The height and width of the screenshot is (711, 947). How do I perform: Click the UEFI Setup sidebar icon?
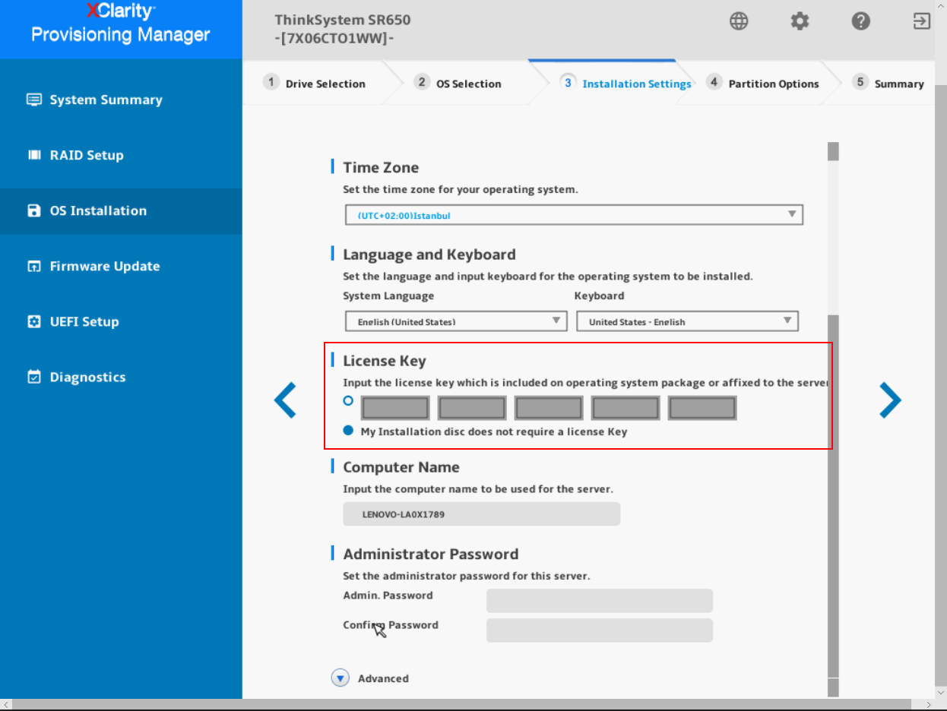pos(33,321)
